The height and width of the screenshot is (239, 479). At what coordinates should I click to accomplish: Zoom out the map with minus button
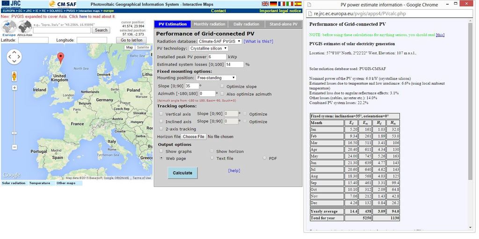pyautogui.click(x=15, y=147)
